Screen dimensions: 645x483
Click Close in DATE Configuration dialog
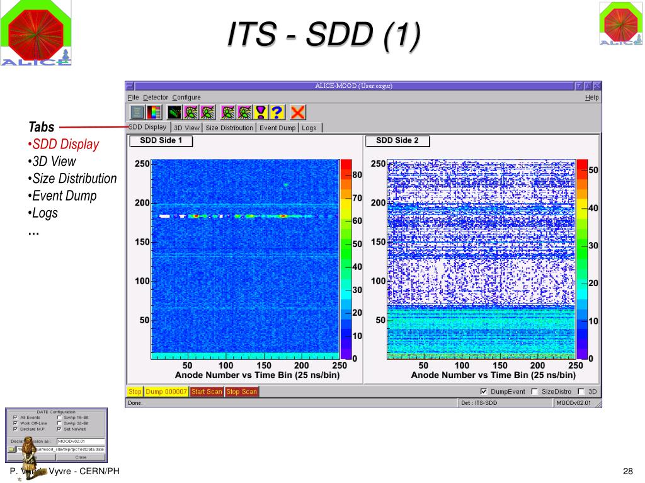(81, 457)
